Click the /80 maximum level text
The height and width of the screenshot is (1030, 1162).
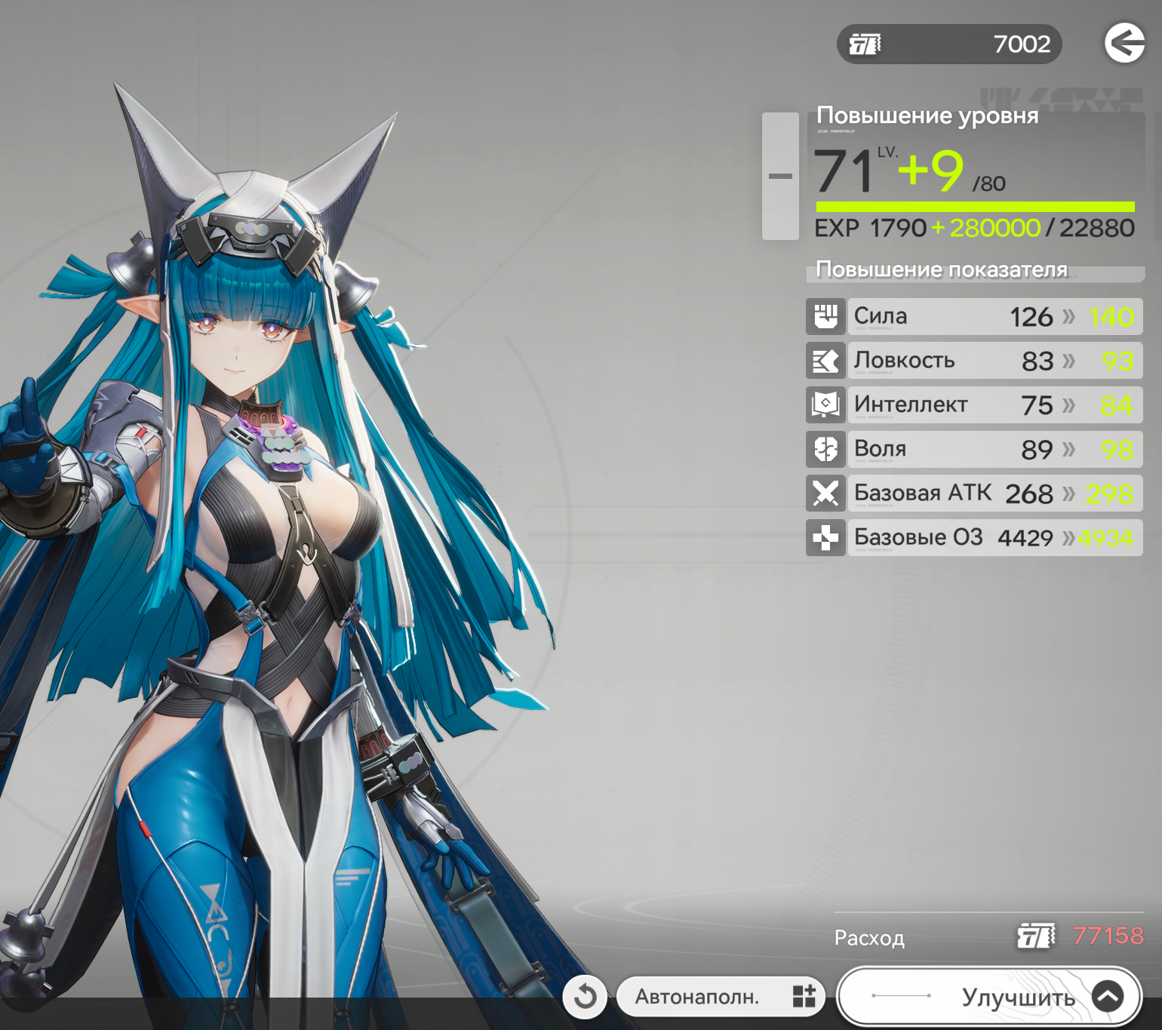989,184
